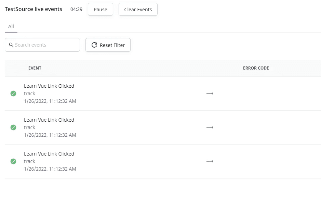Switch to the All tab
The height and width of the screenshot is (197, 321).
pyautogui.click(x=11, y=26)
